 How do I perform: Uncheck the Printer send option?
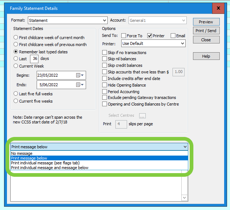click(x=149, y=36)
